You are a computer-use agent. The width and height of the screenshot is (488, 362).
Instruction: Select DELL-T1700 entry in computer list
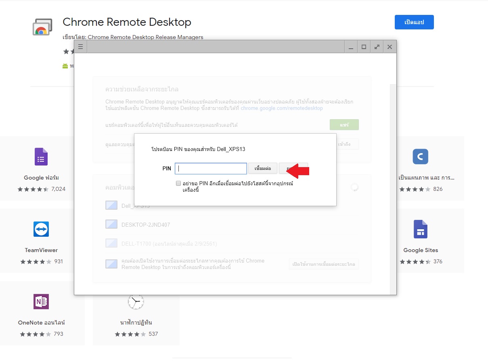click(169, 244)
